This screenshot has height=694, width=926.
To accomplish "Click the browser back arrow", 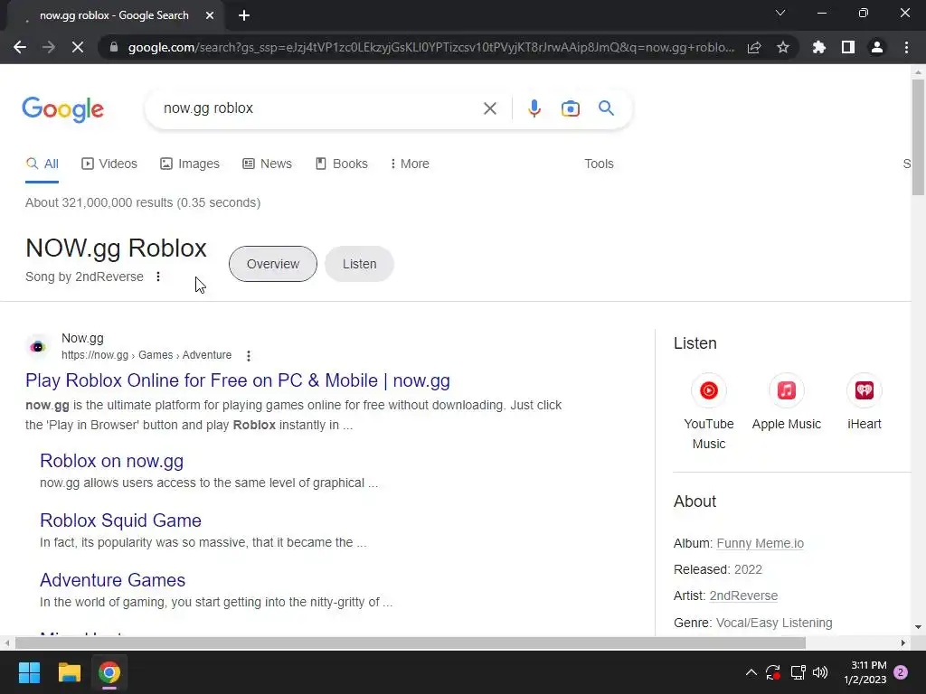I will pyautogui.click(x=20, y=47).
